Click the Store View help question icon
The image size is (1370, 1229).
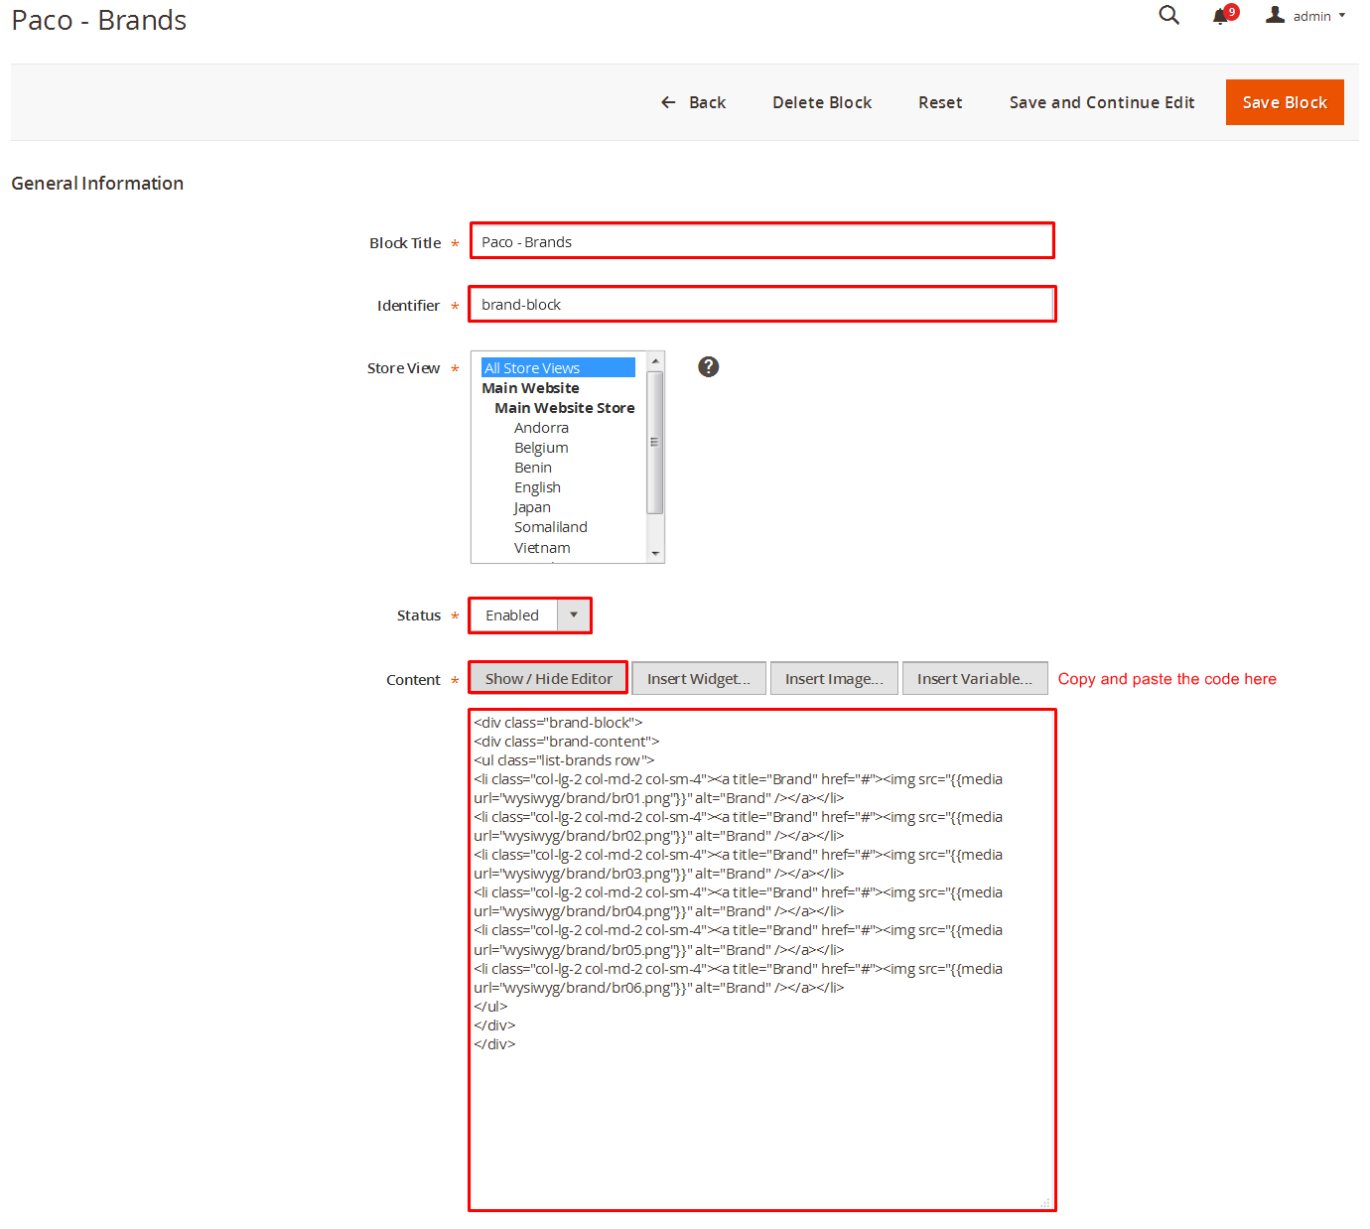(708, 367)
